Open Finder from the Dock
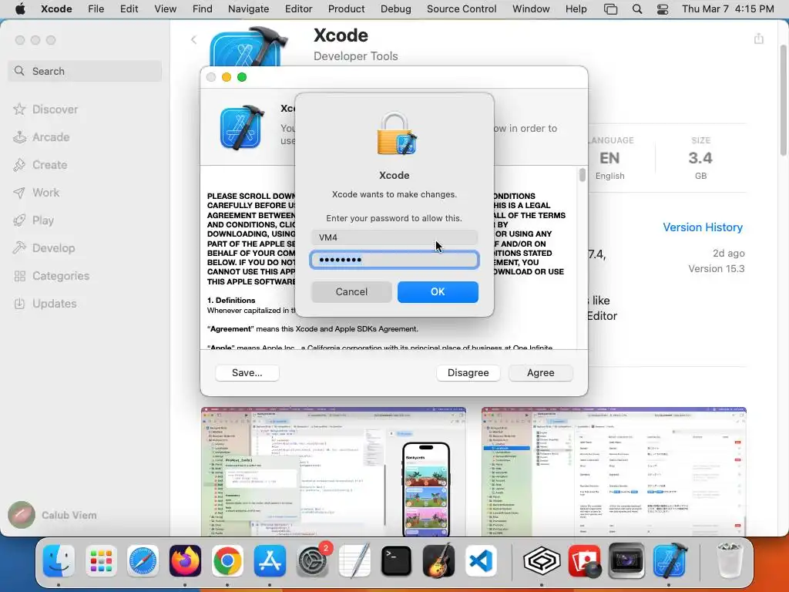 pos(59,561)
